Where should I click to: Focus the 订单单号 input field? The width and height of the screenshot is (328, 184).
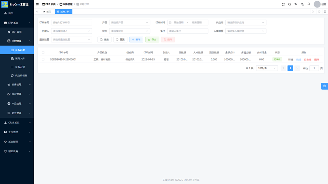pos(72,23)
